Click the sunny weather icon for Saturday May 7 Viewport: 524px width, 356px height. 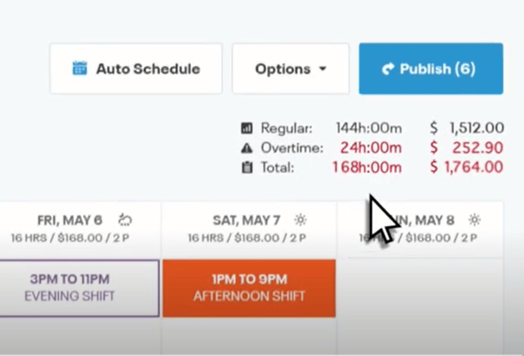coord(301,220)
